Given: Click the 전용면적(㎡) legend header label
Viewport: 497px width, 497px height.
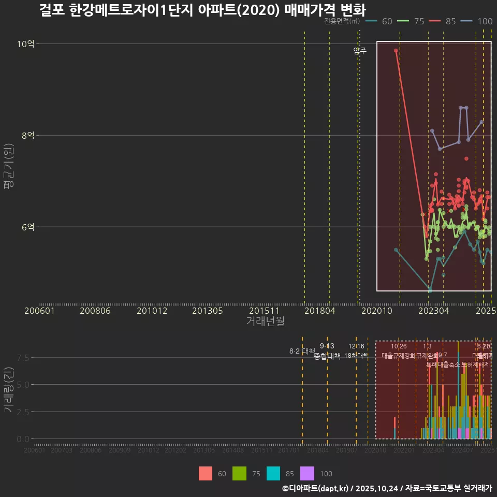Looking at the screenshot, I should [342, 22].
